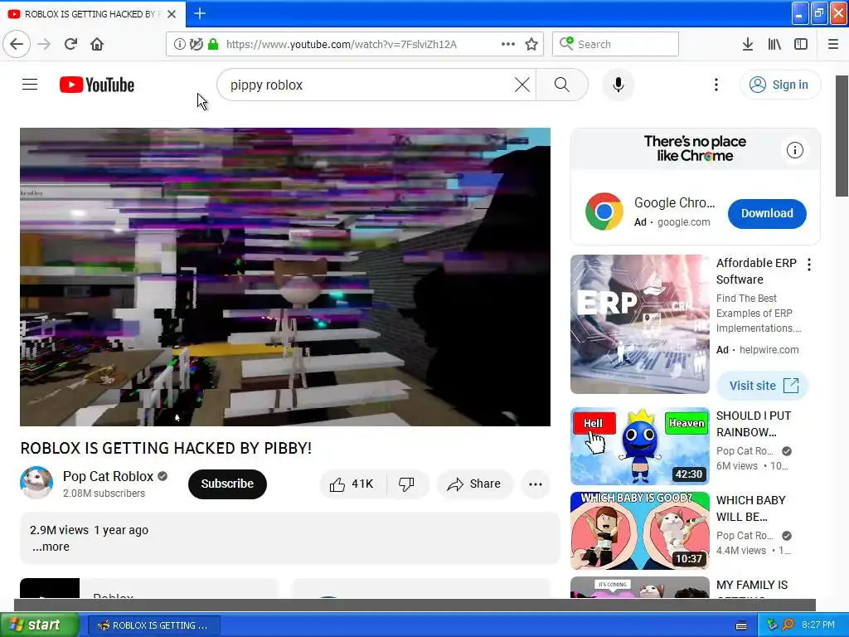Open the WHICH BABY WILL BE title link
Viewport: 849px width, 637px height.
click(x=750, y=508)
